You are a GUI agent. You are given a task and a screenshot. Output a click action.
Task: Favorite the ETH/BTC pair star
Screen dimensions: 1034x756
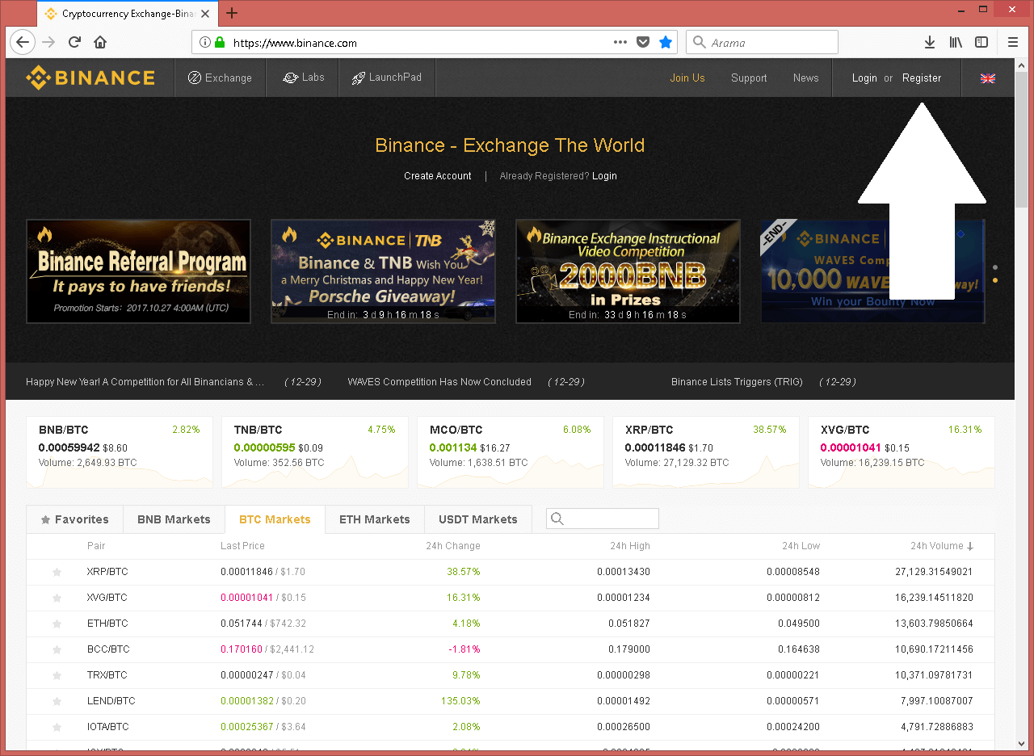[57, 624]
